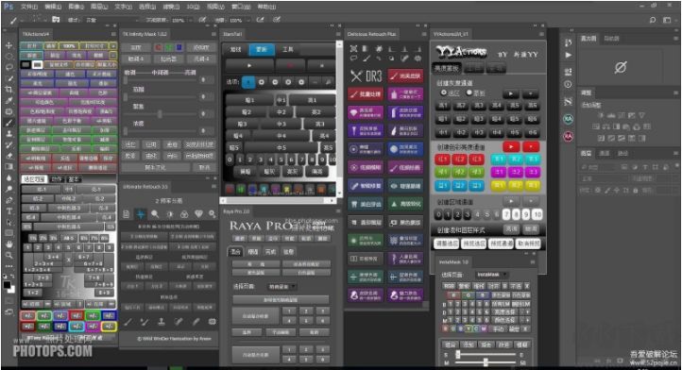Switch to the 工具 tab in StarsTail

[287, 50]
